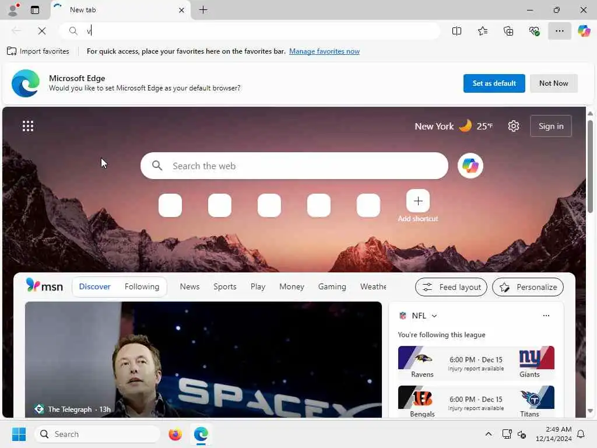Open page settings gear icon
Screen dimensions: 597x448
514,126
